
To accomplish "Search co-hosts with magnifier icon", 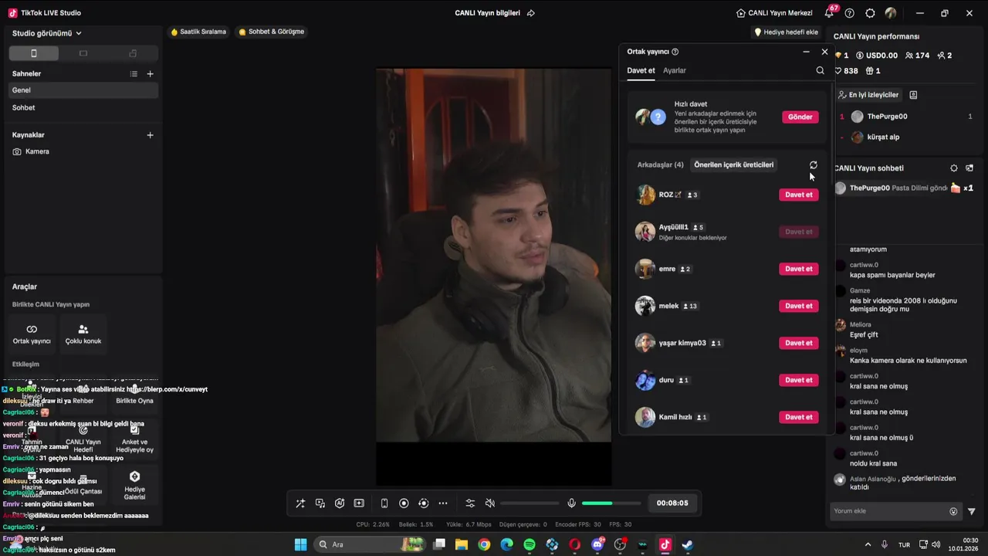I will (x=820, y=70).
